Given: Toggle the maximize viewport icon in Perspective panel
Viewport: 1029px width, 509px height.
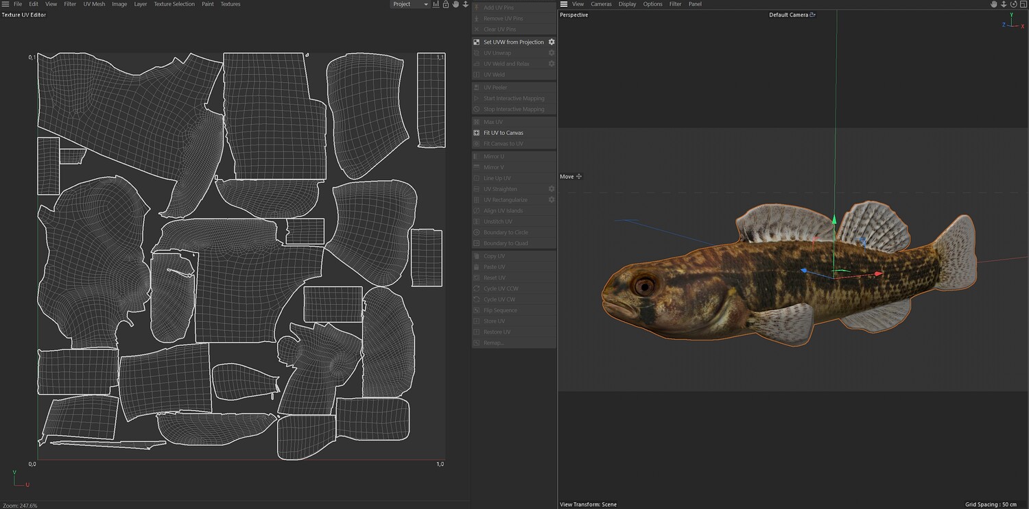Looking at the screenshot, I should click(x=1023, y=4).
